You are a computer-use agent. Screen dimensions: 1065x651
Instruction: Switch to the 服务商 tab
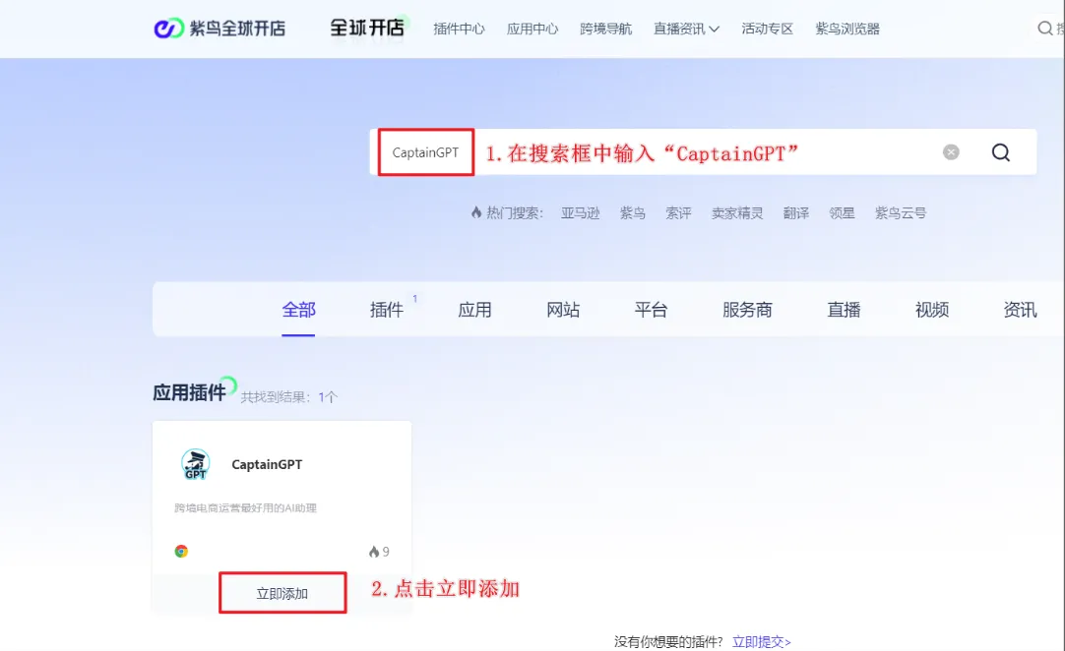point(747,310)
